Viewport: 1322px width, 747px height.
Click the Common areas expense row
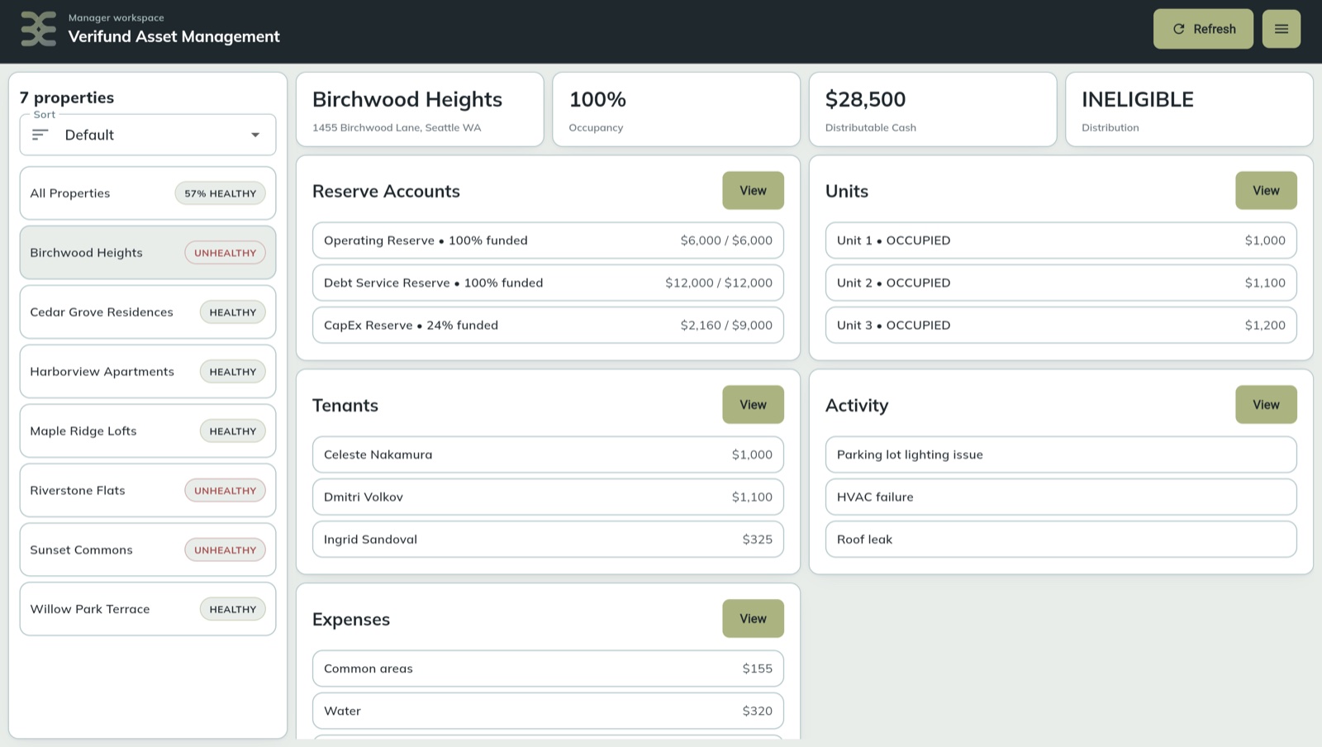548,668
